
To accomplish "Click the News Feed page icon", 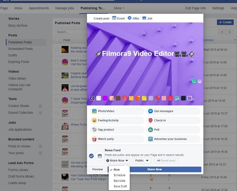I will point(100,156).
